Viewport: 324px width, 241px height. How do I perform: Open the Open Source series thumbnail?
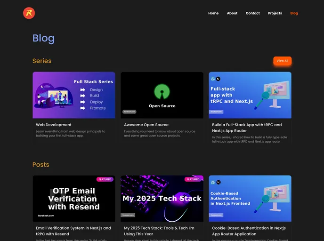pyautogui.click(x=162, y=95)
